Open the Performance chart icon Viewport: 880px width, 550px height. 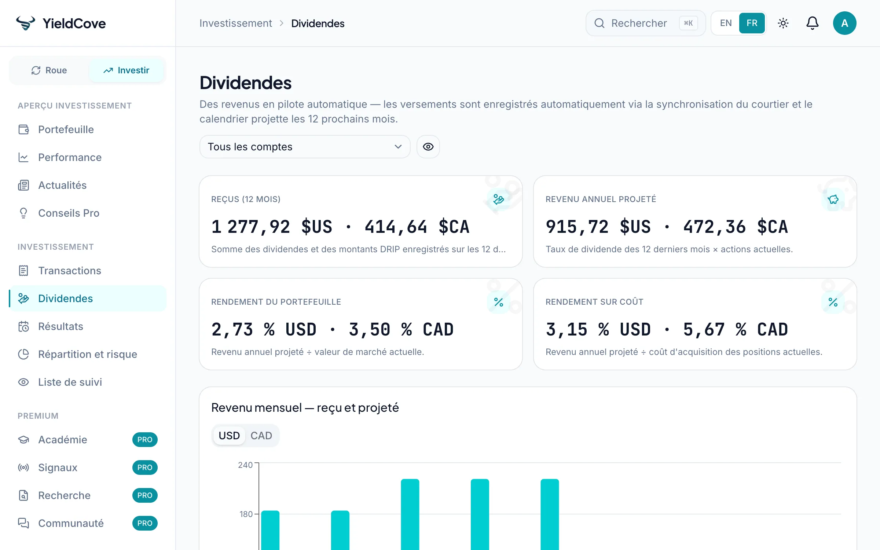point(23,157)
